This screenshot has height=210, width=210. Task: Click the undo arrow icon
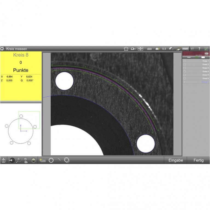click(x=171, y=49)
